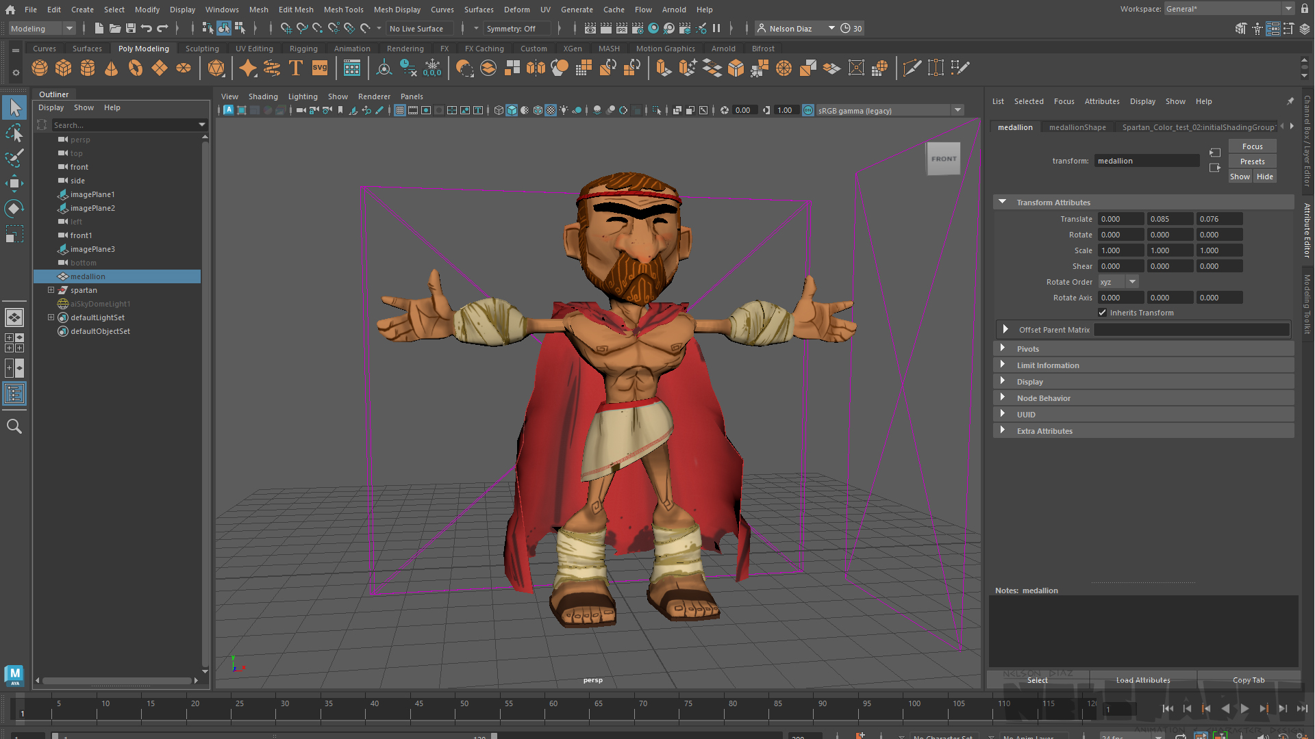This screenshot has height=739, width=1315.
Task: Activate the Lasso select tool
Action: click(x=14, y=133)
